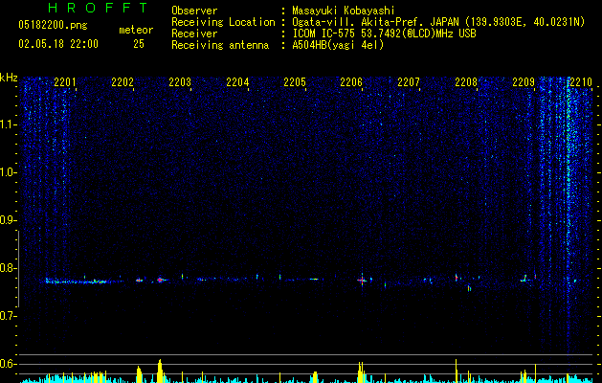602x383 pixels.
Task: Click the 2205 time marker
Action: click(x=295, y=82)
